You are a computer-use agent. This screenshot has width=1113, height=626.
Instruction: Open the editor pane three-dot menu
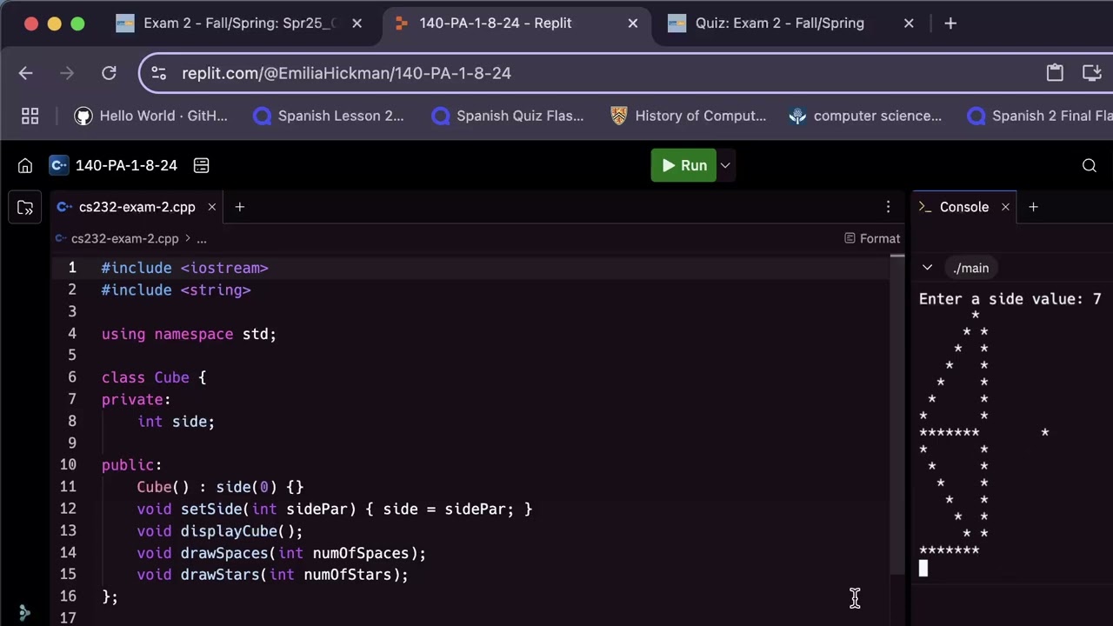coord(888,207)
